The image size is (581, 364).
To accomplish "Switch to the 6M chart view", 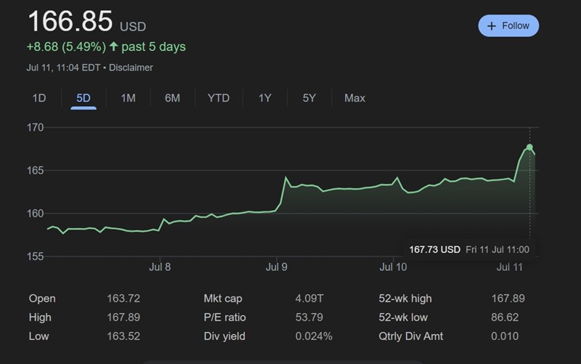I will click(x=172, y=98).
